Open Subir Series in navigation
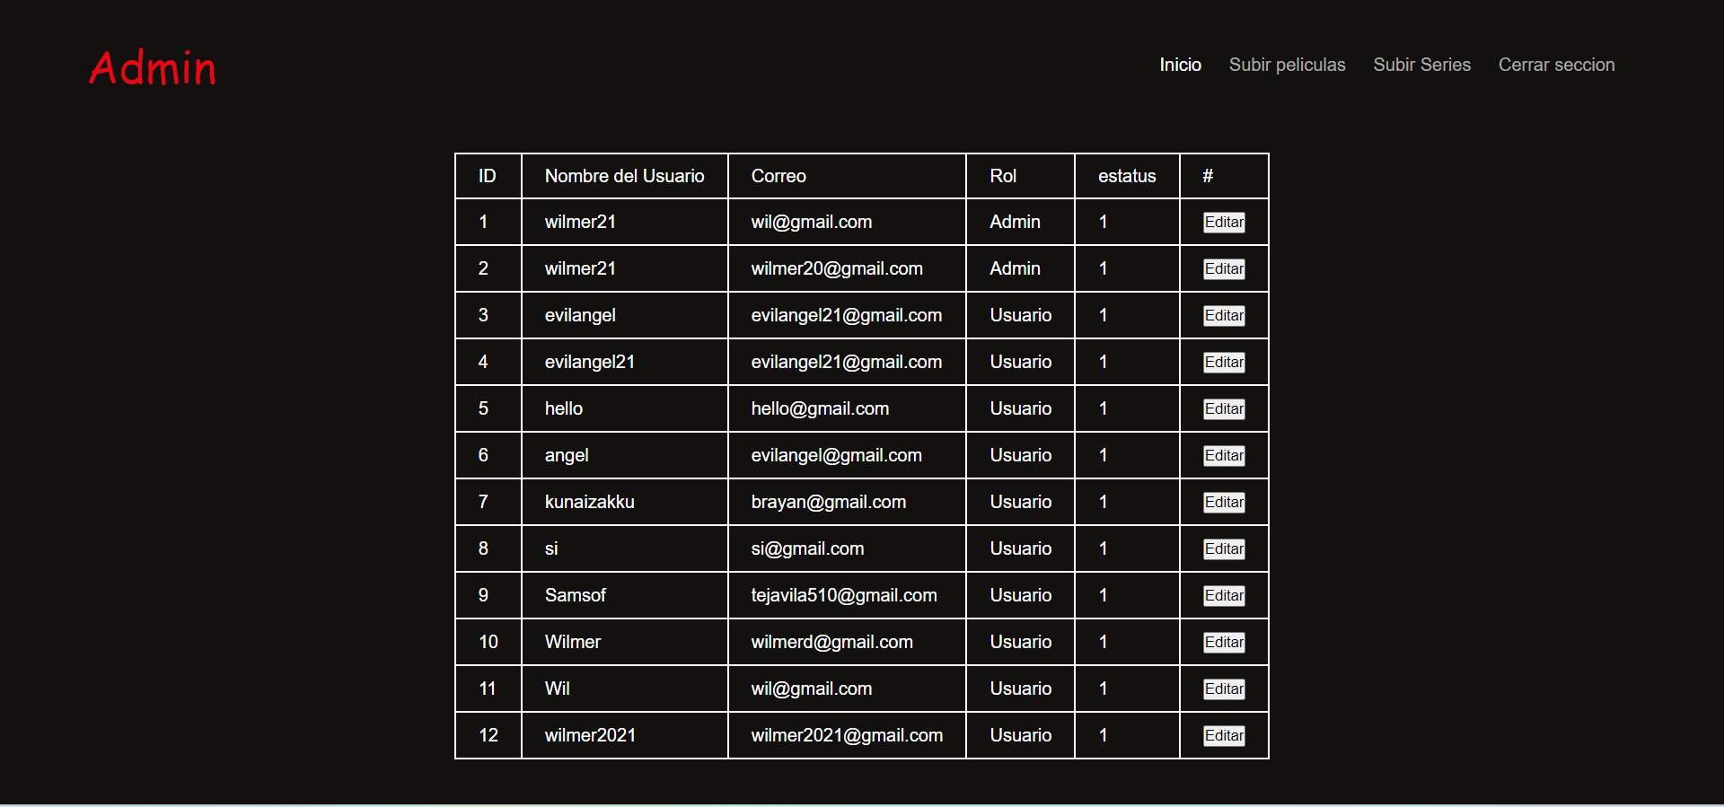The height and width of the screenshot is (807, 1724). (x=1421, y=65)
